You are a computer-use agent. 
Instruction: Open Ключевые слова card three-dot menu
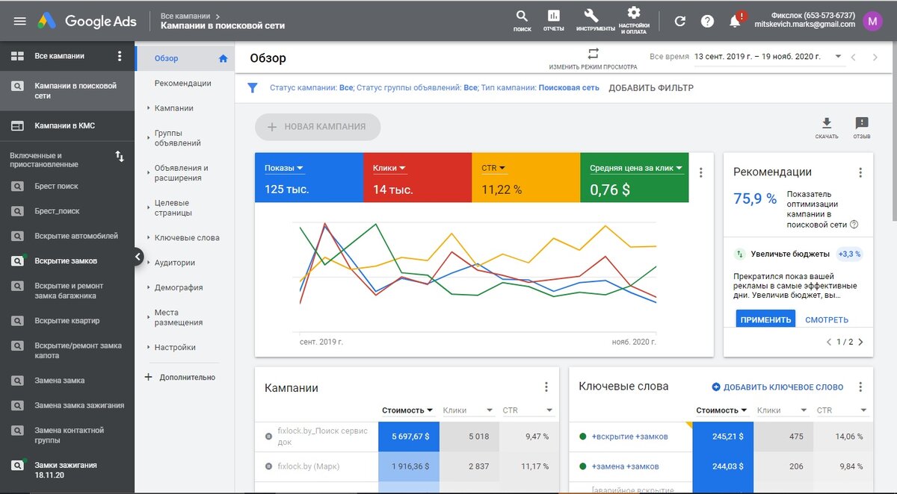pyautogui.click(x=860, y=387)
